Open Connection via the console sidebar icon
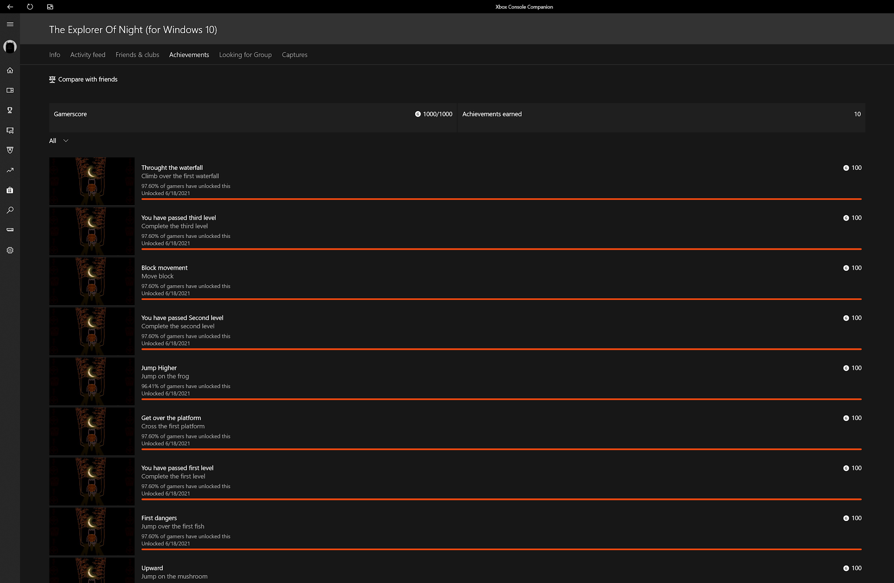The width and height of the screenshot is (894, 583). click(10, 230)
